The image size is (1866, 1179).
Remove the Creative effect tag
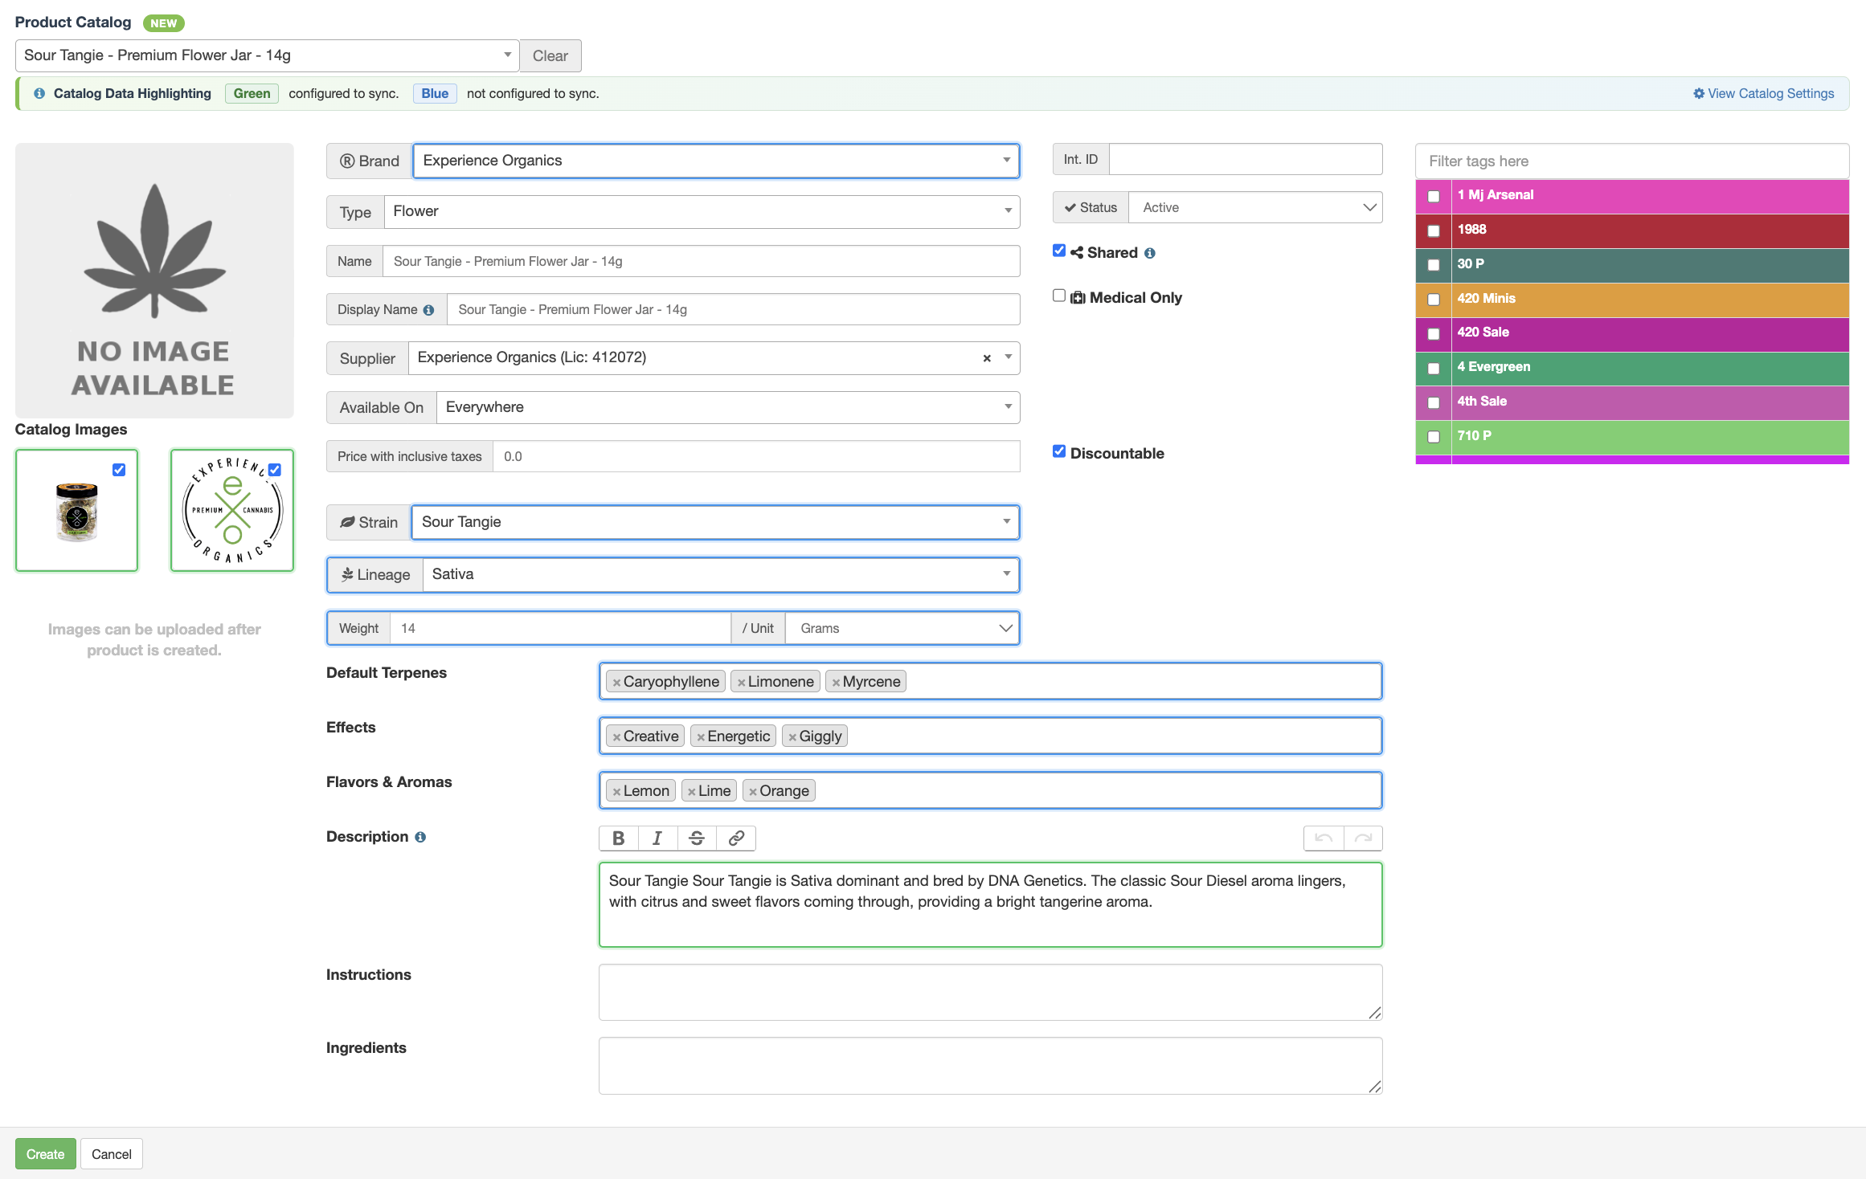(x=616, y=736)
